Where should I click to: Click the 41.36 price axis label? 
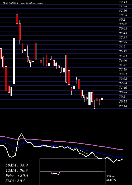coord(123,11)
